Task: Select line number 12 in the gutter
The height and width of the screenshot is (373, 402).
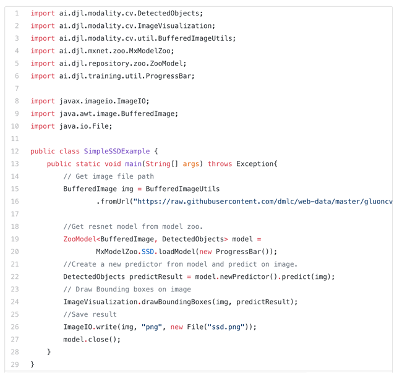Action: (x=15, y=152)
